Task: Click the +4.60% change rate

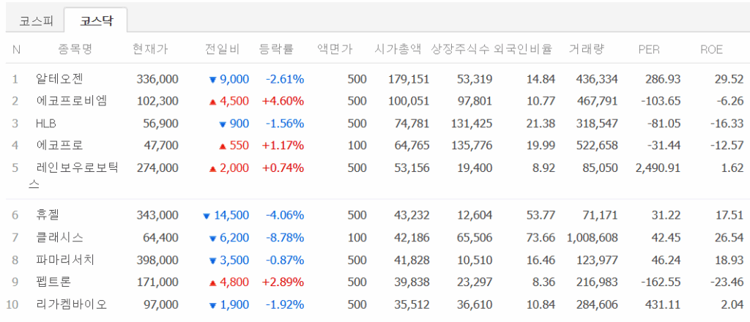Action: pyautogui.click(x=283, y=101)
